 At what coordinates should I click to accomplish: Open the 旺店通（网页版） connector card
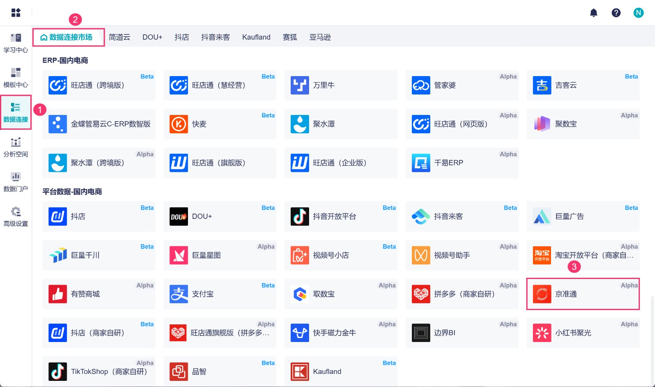[x=462, y=124]
